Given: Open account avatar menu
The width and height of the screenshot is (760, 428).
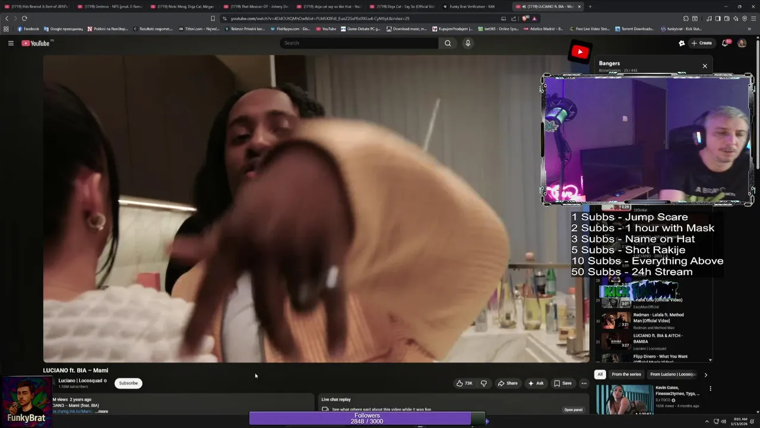Looking at the screenshot, I should click(742, 43).
